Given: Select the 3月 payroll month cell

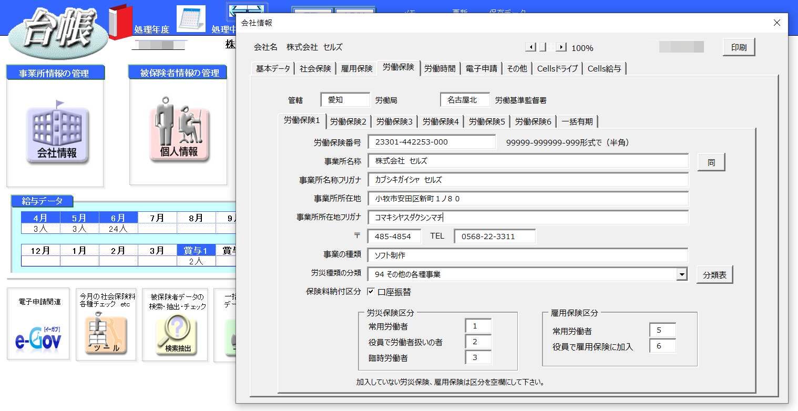Looking at the screenshot, I should (x=157, y=250).
